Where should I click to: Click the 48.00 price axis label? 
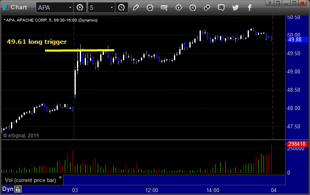pyautogui.click(x=294, y=108)
